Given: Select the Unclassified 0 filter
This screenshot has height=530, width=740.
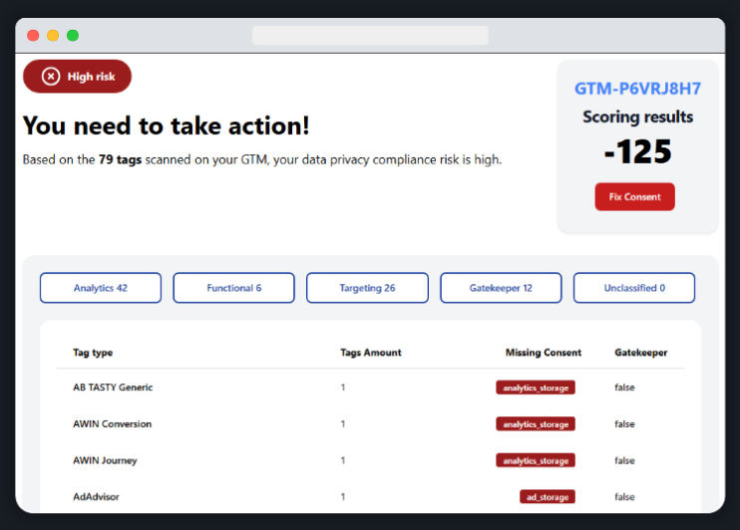Looking at the screenshot, I should point(633,288).
